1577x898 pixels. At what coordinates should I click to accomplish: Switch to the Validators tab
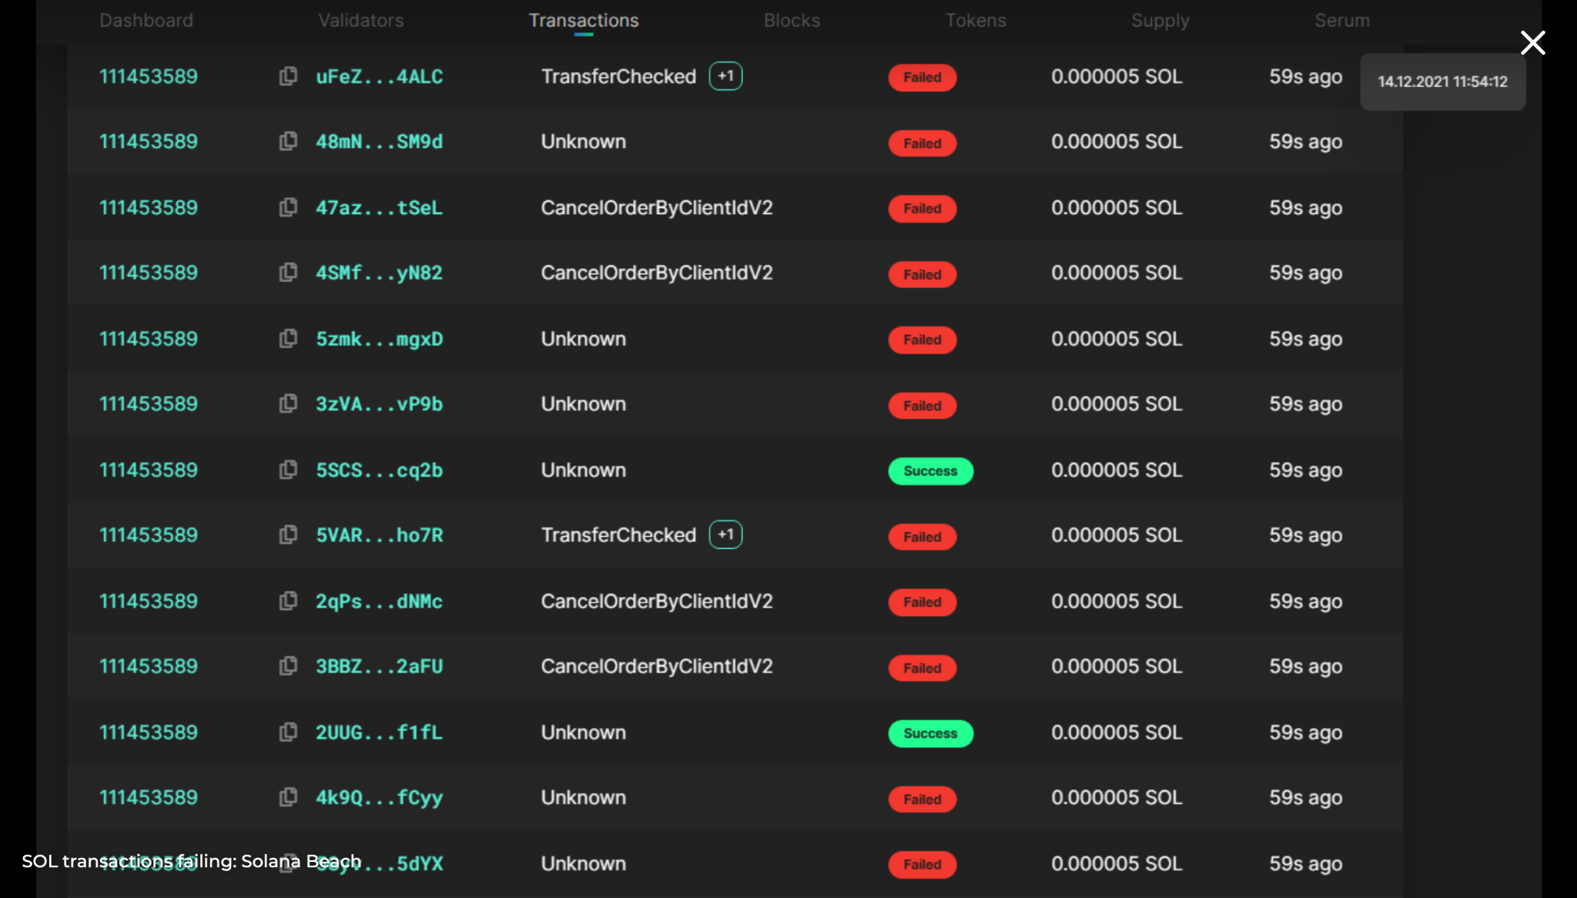coord(361,21)
